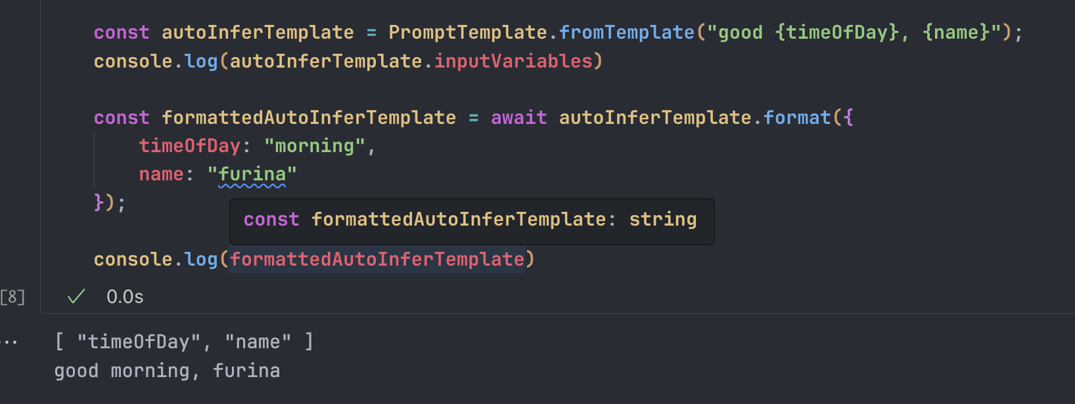Screen dimensions: 1075x404
Task: Click the inputVariables property in console.log
Action: tap(513, 61)
